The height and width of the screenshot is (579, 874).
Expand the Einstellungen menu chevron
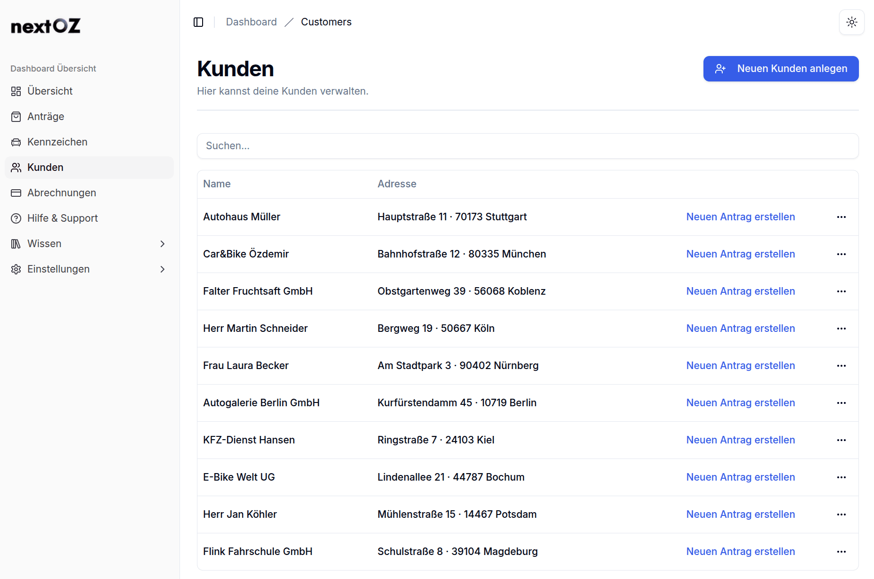coord(163,269)
